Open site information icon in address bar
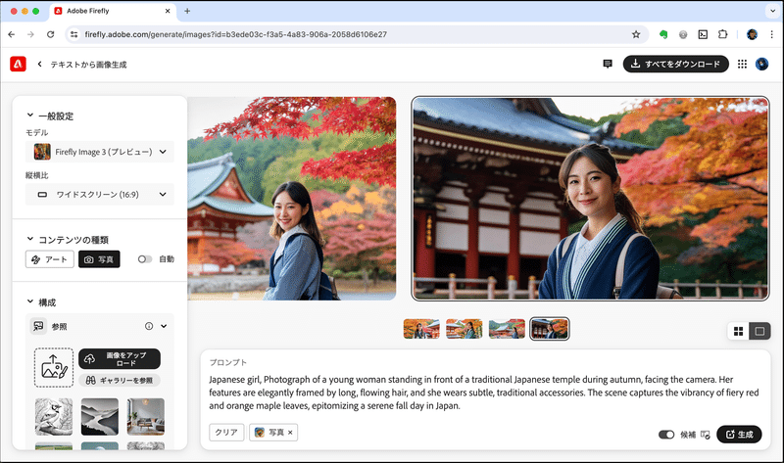 [74, 34]
